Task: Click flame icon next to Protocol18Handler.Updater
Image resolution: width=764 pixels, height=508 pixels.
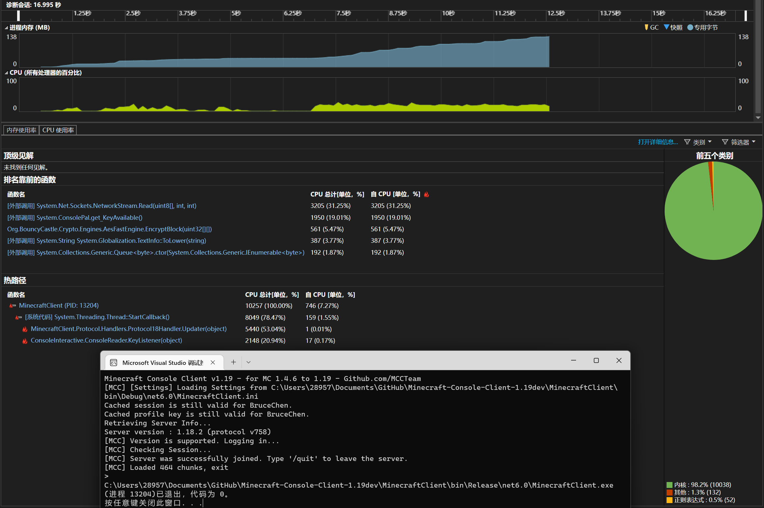Action: tap(25, 329)
